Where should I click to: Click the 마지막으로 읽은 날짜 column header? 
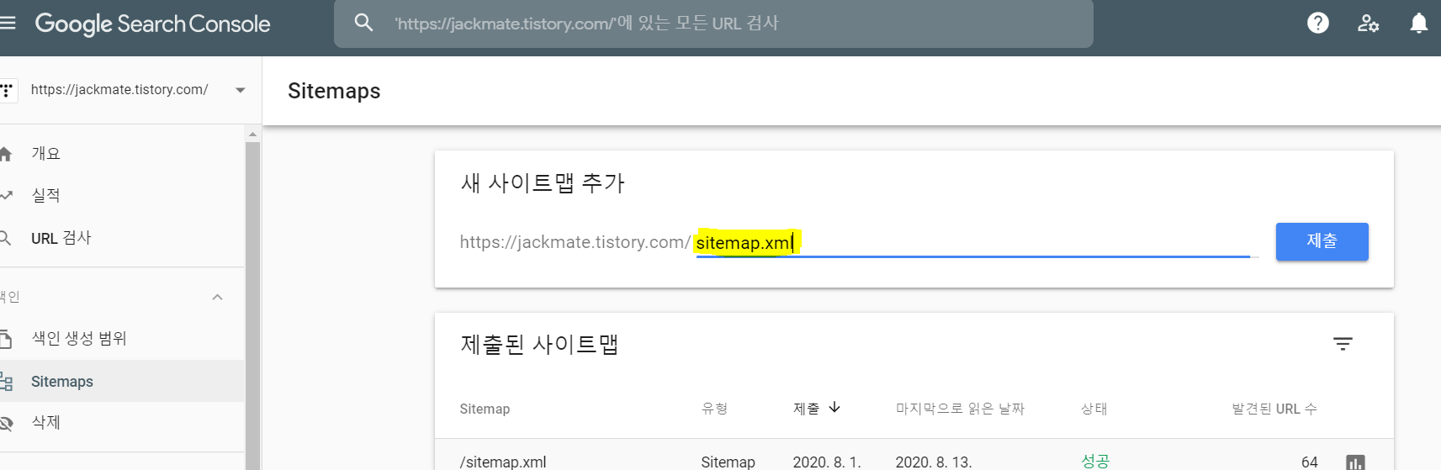pyautogui.click(x=960, y=409)
